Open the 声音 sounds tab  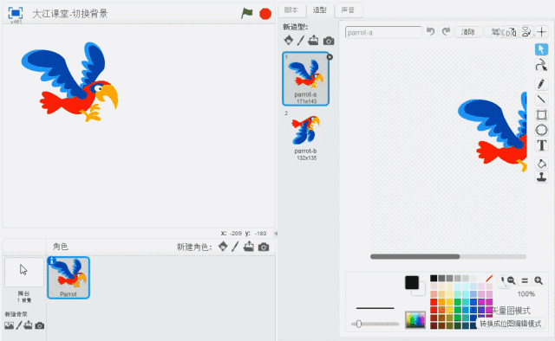349,10
